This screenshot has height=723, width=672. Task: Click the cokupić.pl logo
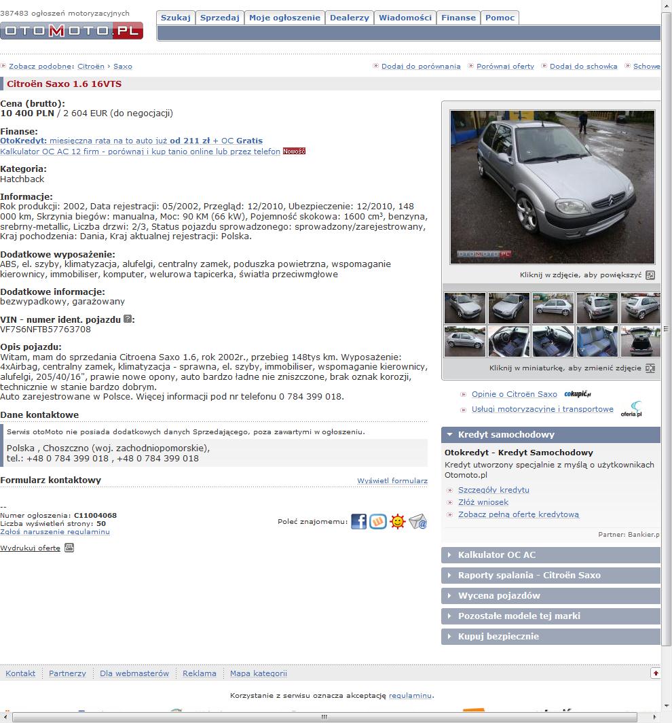578,394
